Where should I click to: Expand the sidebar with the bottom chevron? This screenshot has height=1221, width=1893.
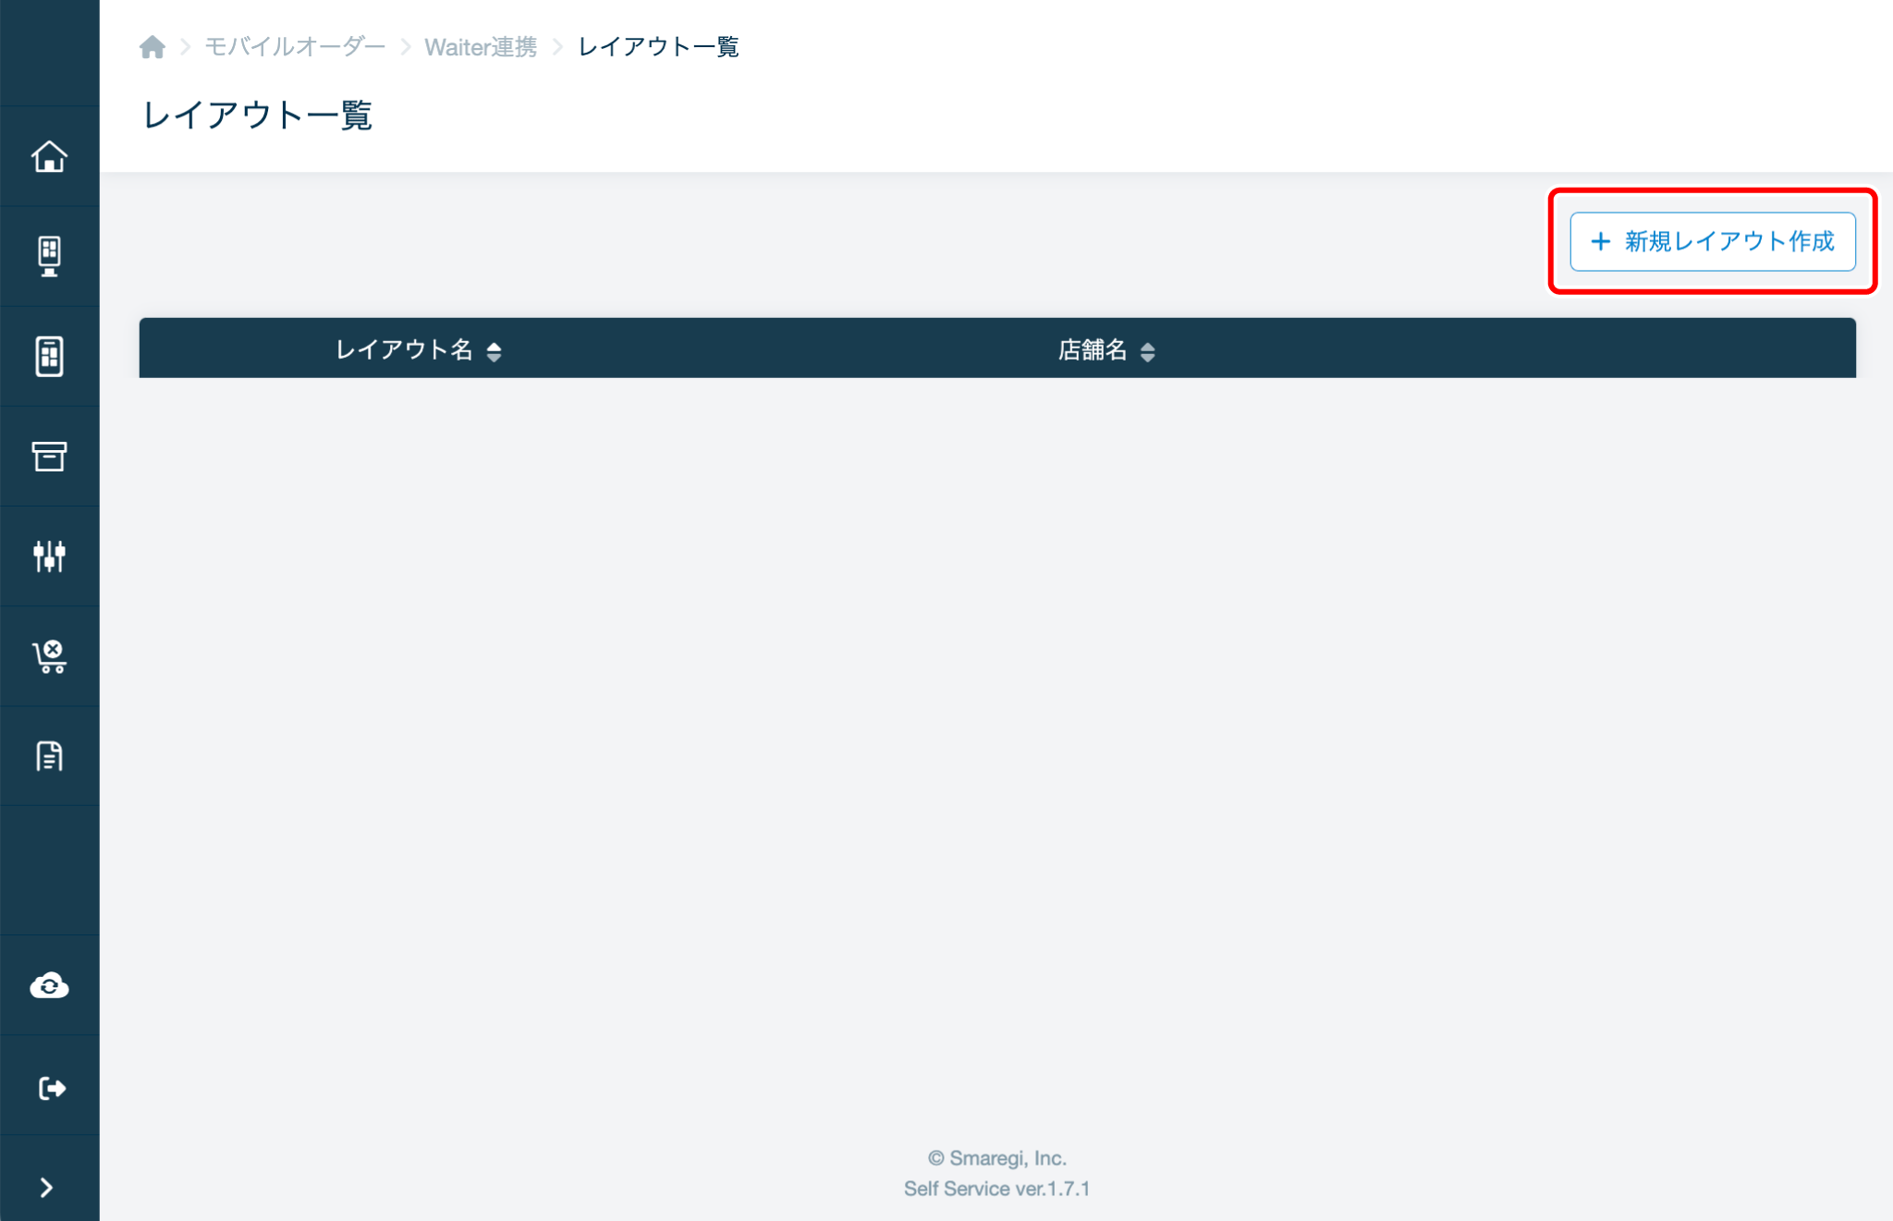pos(46,1187)
